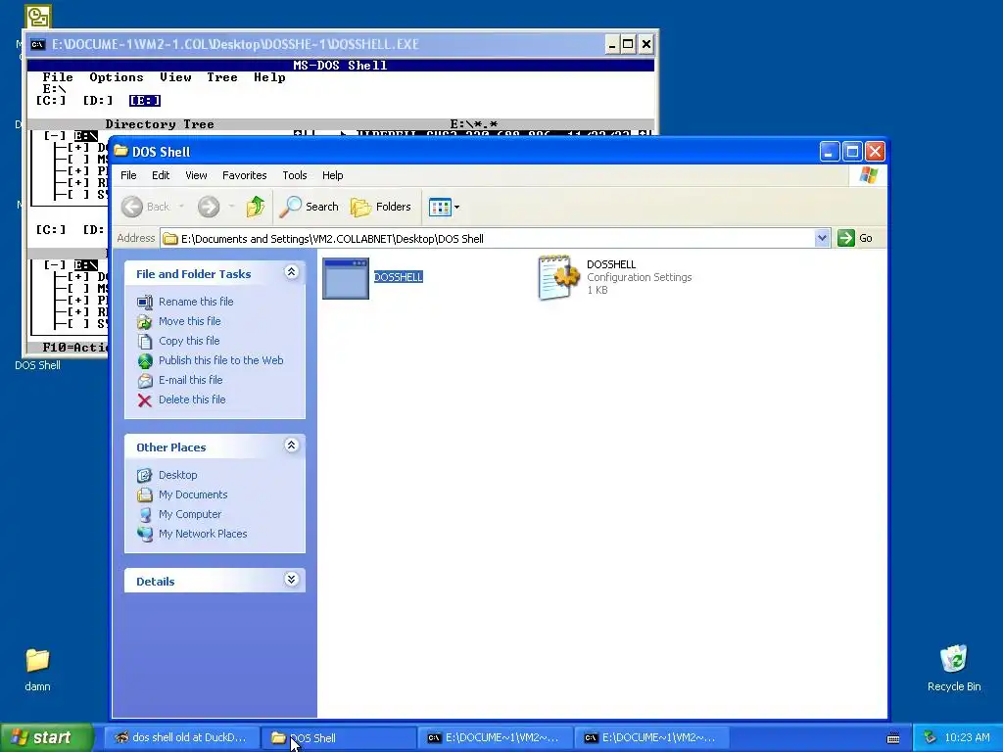Viewport: 1003px width, 752px height.
Task: Select drive [E:] in MS-DOS Shell
Action: click(x=145, y=101)
